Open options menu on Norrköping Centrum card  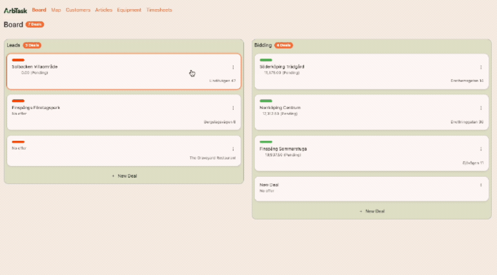coord(481,108)
